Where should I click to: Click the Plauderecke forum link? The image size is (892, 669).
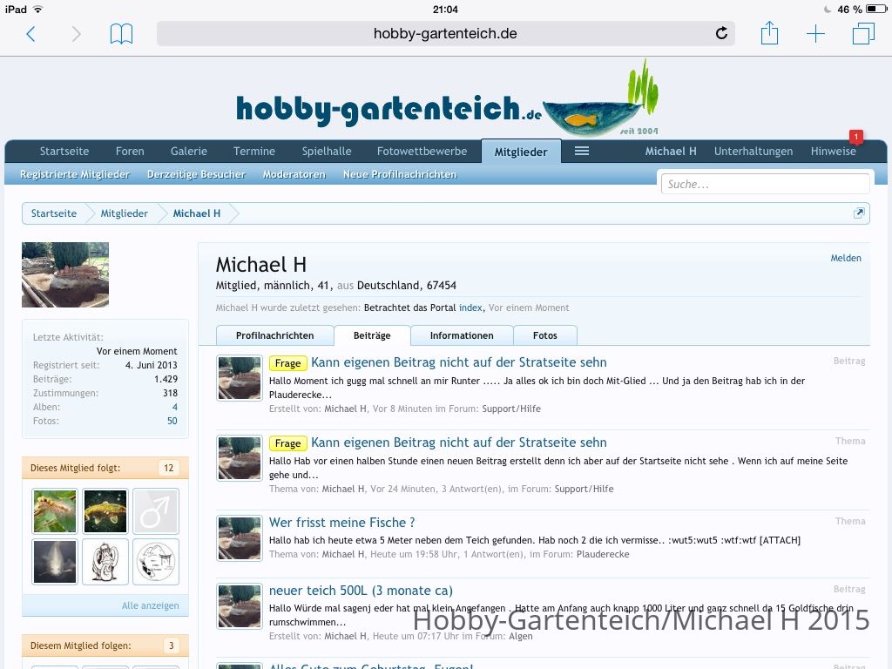603,554
